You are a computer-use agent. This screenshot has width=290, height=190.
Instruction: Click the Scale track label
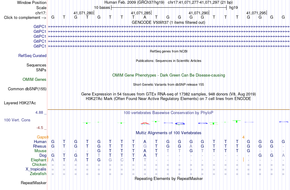[x=41, y=8]
